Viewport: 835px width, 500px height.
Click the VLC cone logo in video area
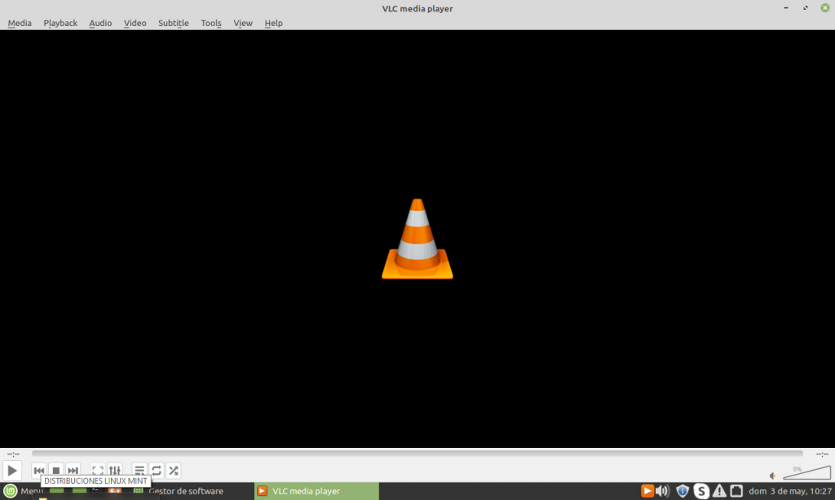pos(417,239)
